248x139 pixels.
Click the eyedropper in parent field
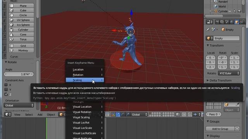(x=238, y=104)
